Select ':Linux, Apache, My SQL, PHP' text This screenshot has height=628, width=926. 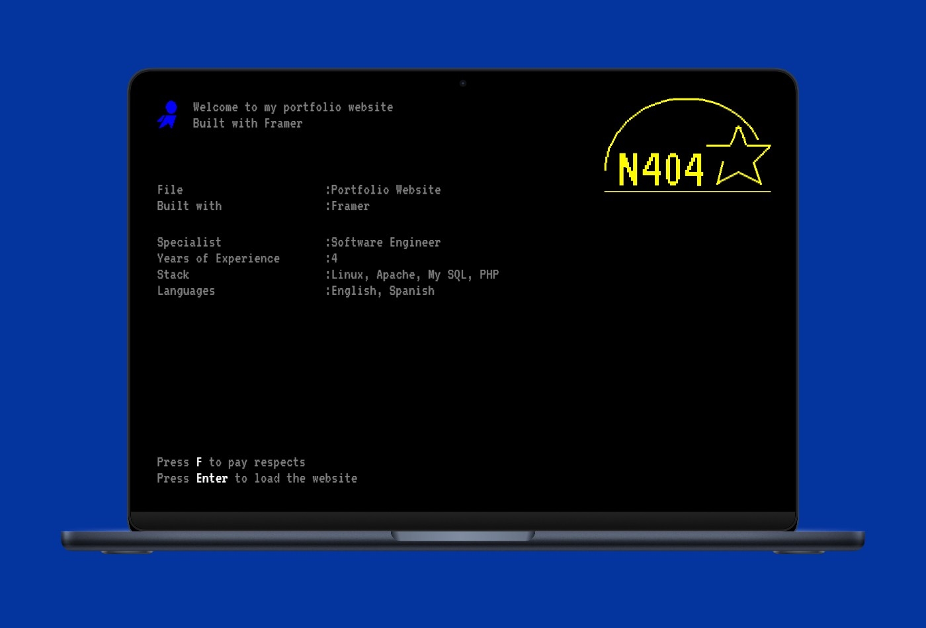[412, 275]
